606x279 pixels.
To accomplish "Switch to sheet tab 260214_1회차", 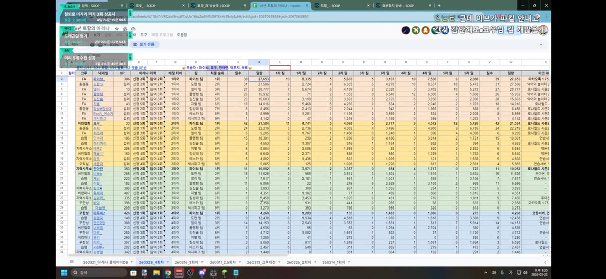I will (x=336, y=263).
